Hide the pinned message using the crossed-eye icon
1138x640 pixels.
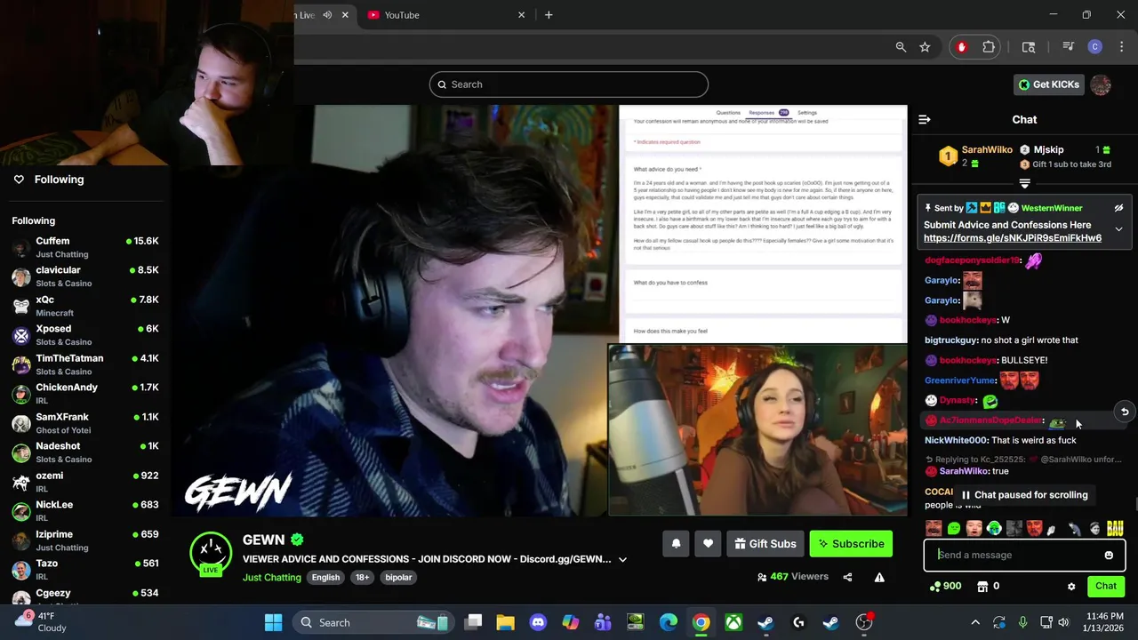click(x=1118, y=208)
